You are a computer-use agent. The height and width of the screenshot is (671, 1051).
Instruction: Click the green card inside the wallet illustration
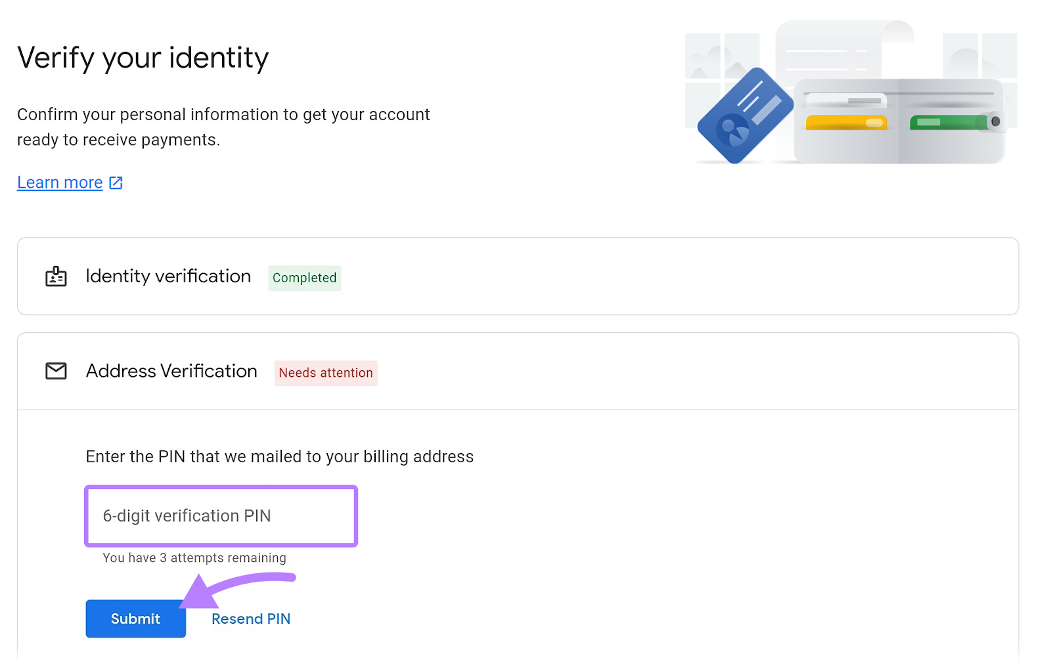(x=949, y=123)
